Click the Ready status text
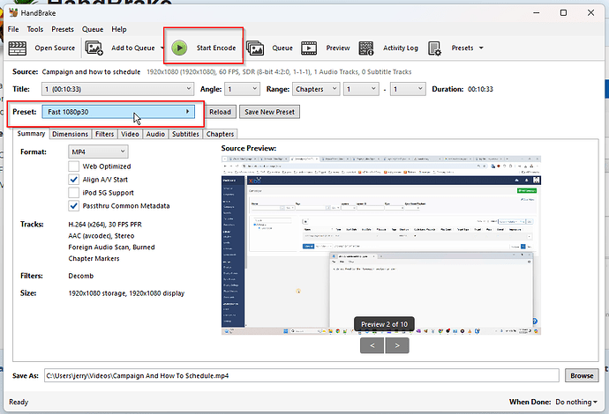Screen dimensions: 609x414 pyautogui.click(x=19, y=402)
